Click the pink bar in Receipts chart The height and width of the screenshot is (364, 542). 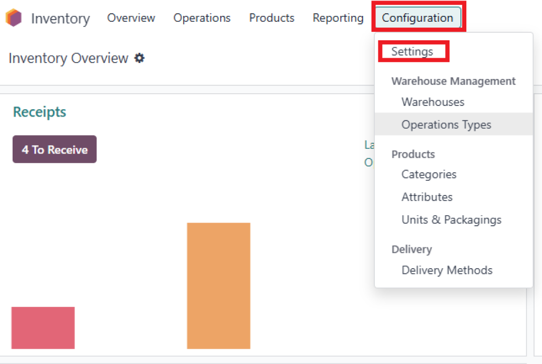click(x=43, y=328)
